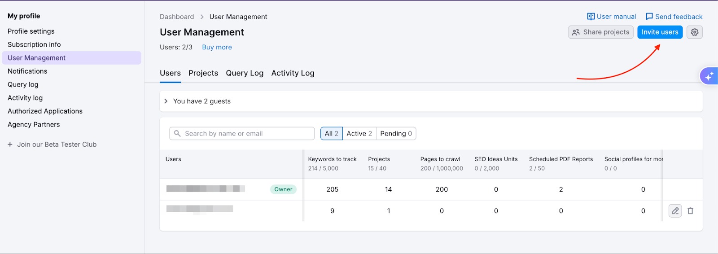Delete second user with trash icon
718x254 pixels.
(x=690, y=211)
